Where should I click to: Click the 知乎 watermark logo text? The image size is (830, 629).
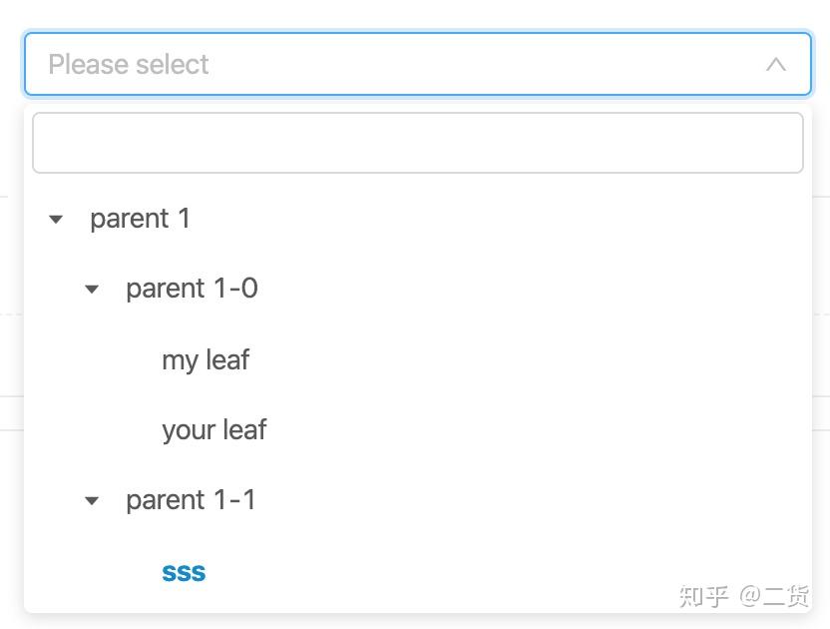click(x=704, y=597)
